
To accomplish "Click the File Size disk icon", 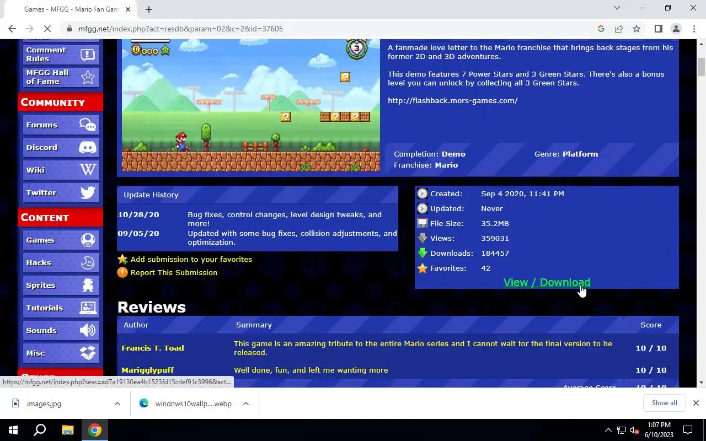I will [422, 223].
